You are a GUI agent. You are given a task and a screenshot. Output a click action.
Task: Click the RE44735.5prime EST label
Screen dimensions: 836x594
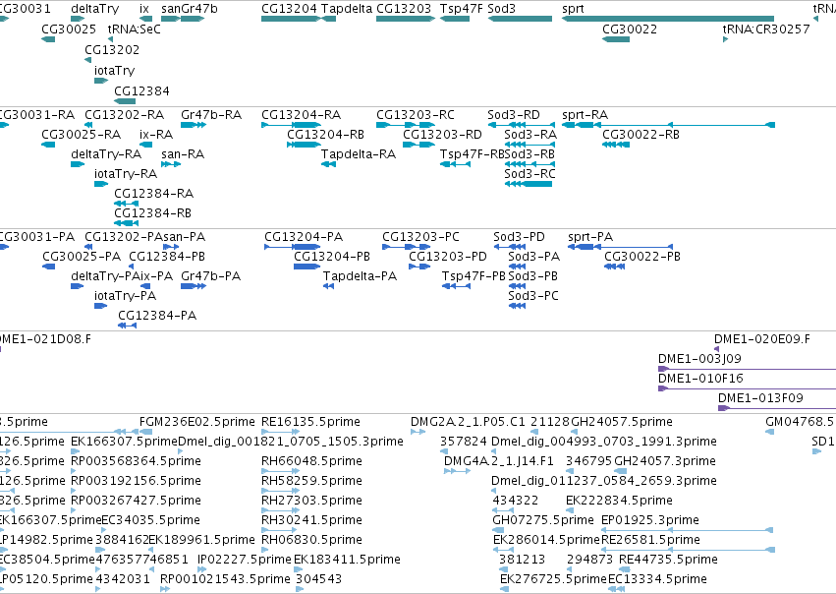668,560
